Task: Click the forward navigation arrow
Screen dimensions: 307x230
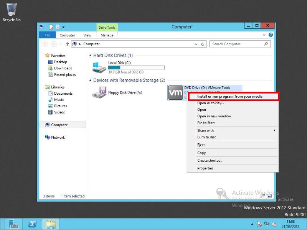Action: pos(53,44)
